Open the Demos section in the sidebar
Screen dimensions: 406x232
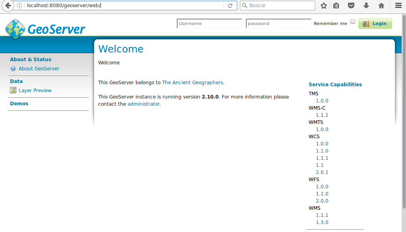coord(19,103)
